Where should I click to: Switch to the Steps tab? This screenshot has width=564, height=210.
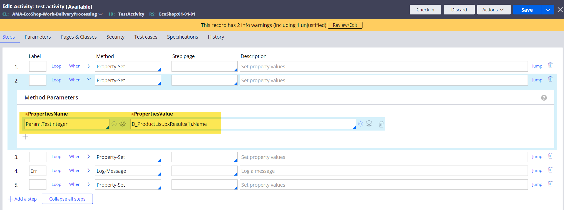coord(9,37)
